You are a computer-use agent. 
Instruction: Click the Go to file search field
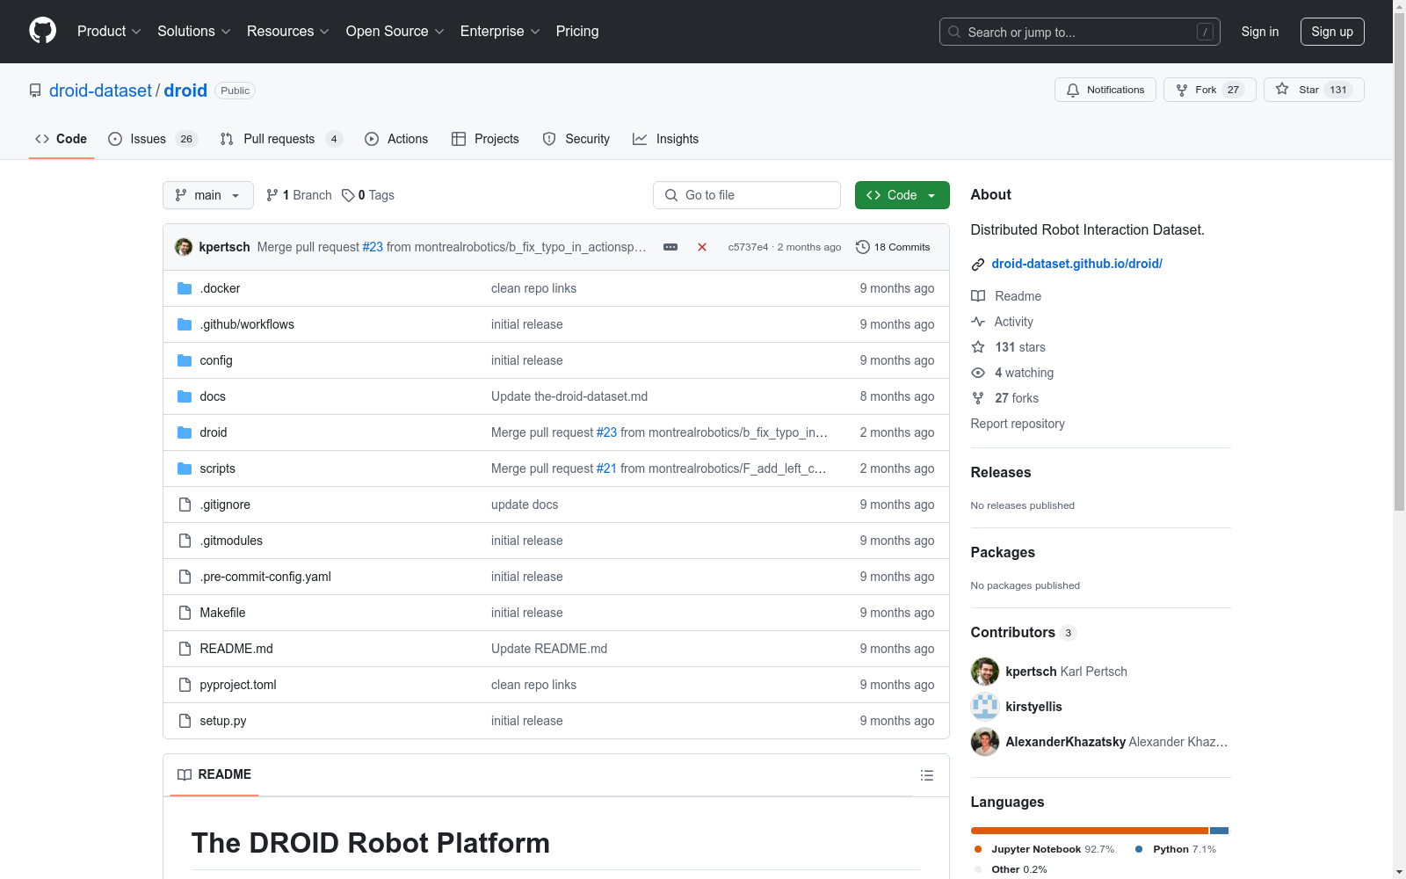tap(747, 195)
